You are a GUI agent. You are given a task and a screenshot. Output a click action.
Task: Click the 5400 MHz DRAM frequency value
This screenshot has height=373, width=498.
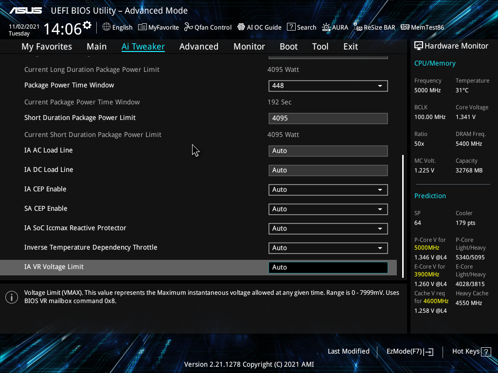pos(469,144)
